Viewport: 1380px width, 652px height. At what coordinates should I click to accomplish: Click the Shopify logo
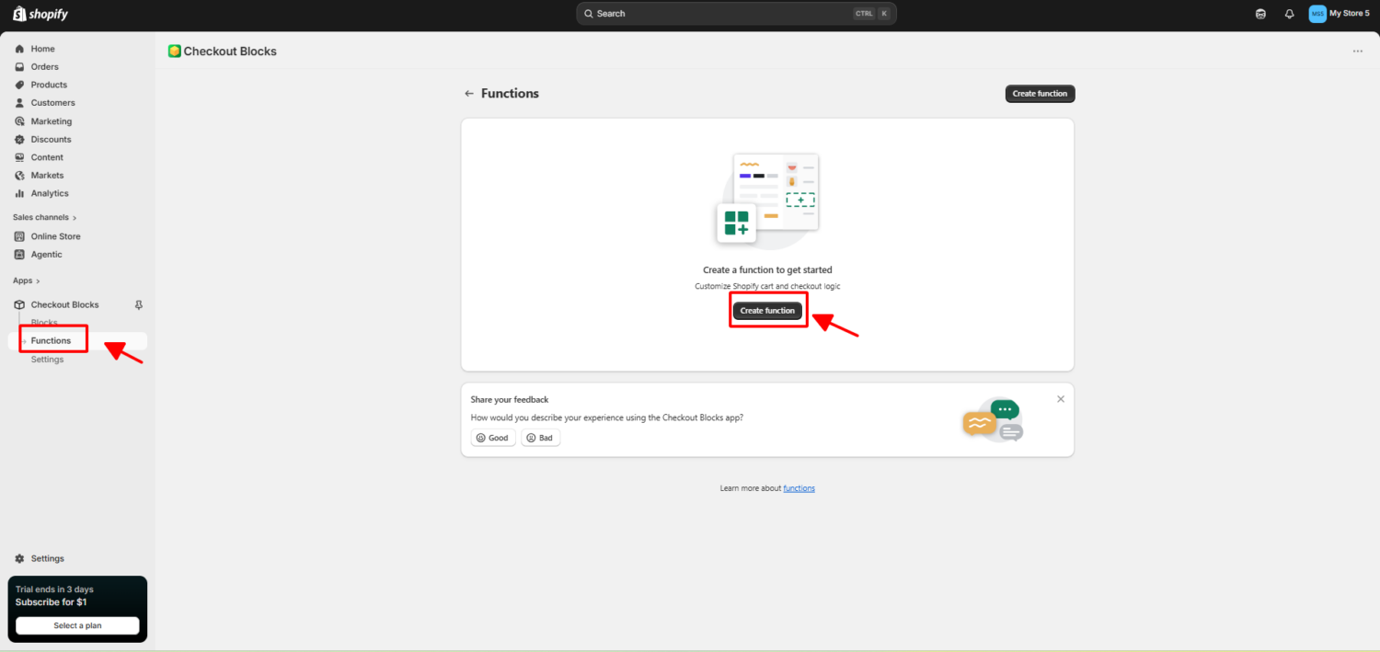[40, 14]
